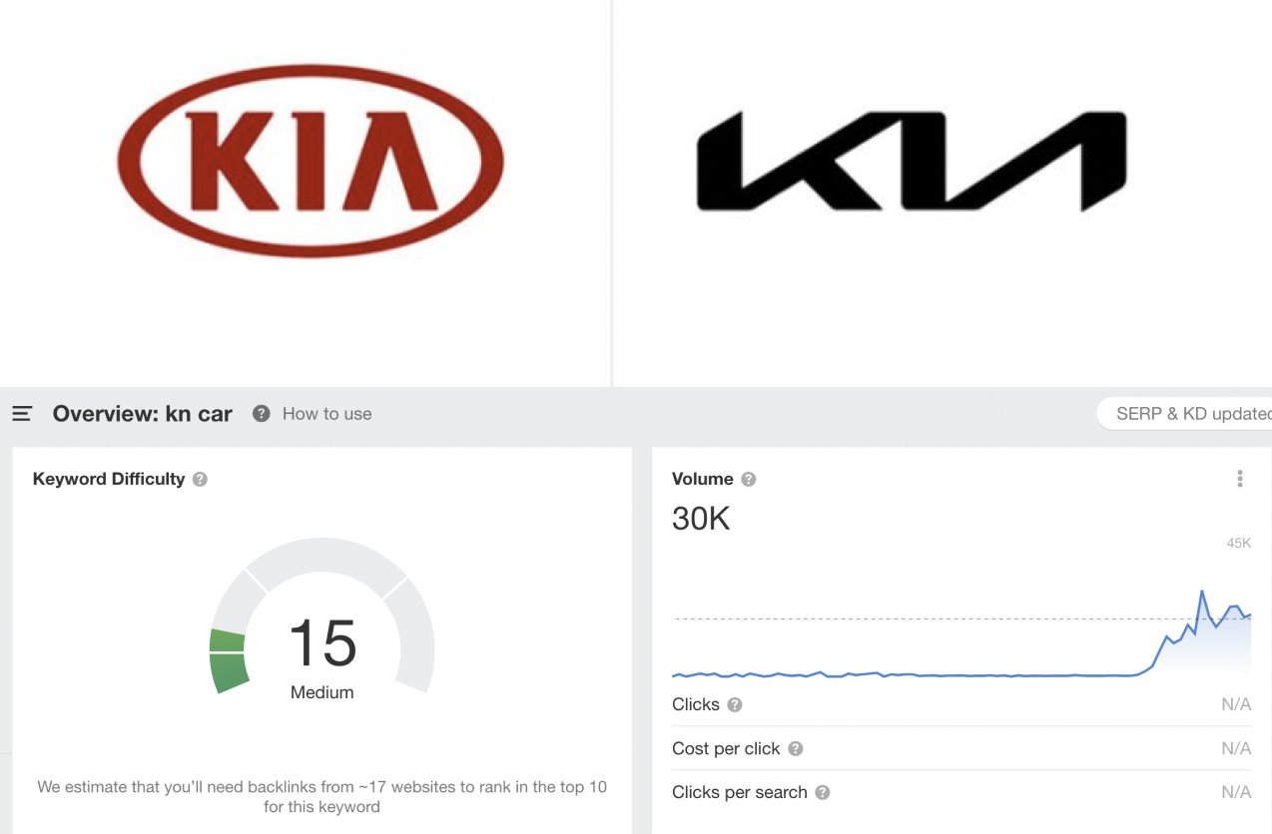Click the Volume help icon
1272x834 pixels.
click(x=749, y=480)
